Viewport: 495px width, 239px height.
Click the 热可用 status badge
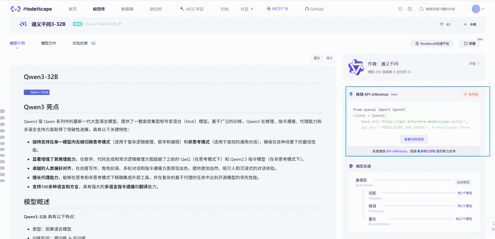point(471,94)
